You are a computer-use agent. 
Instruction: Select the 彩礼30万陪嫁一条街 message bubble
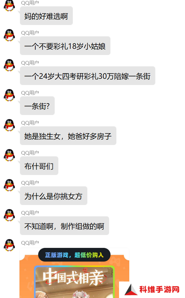pos(87,76)
